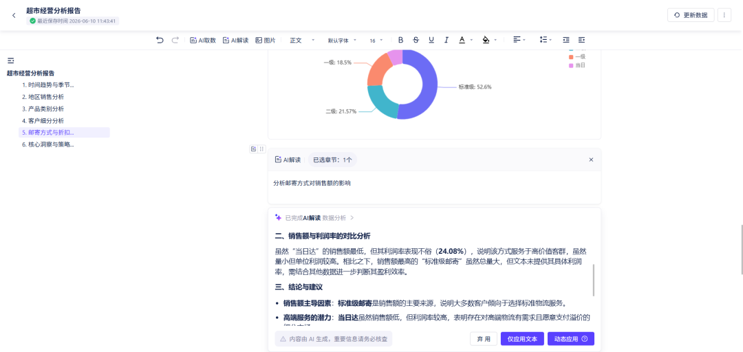
Task: Apply the fill color bucket
Action: pyautogui.click(x=486, y=41)
